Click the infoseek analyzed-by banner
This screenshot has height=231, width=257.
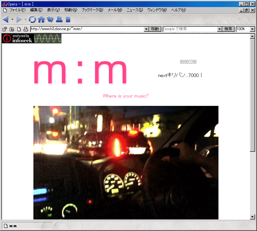pyautogui.click(x=31, y=38)
